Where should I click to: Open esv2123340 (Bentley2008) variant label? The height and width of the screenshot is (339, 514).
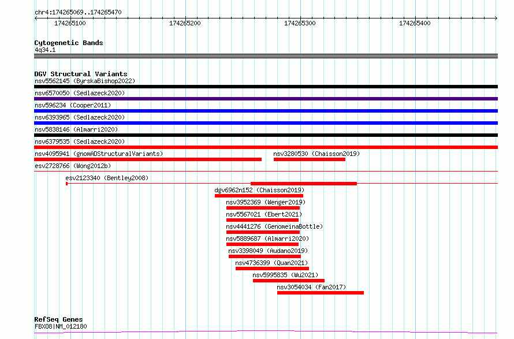tap(107, 178)
